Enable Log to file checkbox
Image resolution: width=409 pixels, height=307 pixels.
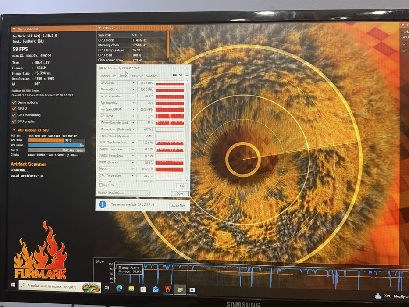101,185
